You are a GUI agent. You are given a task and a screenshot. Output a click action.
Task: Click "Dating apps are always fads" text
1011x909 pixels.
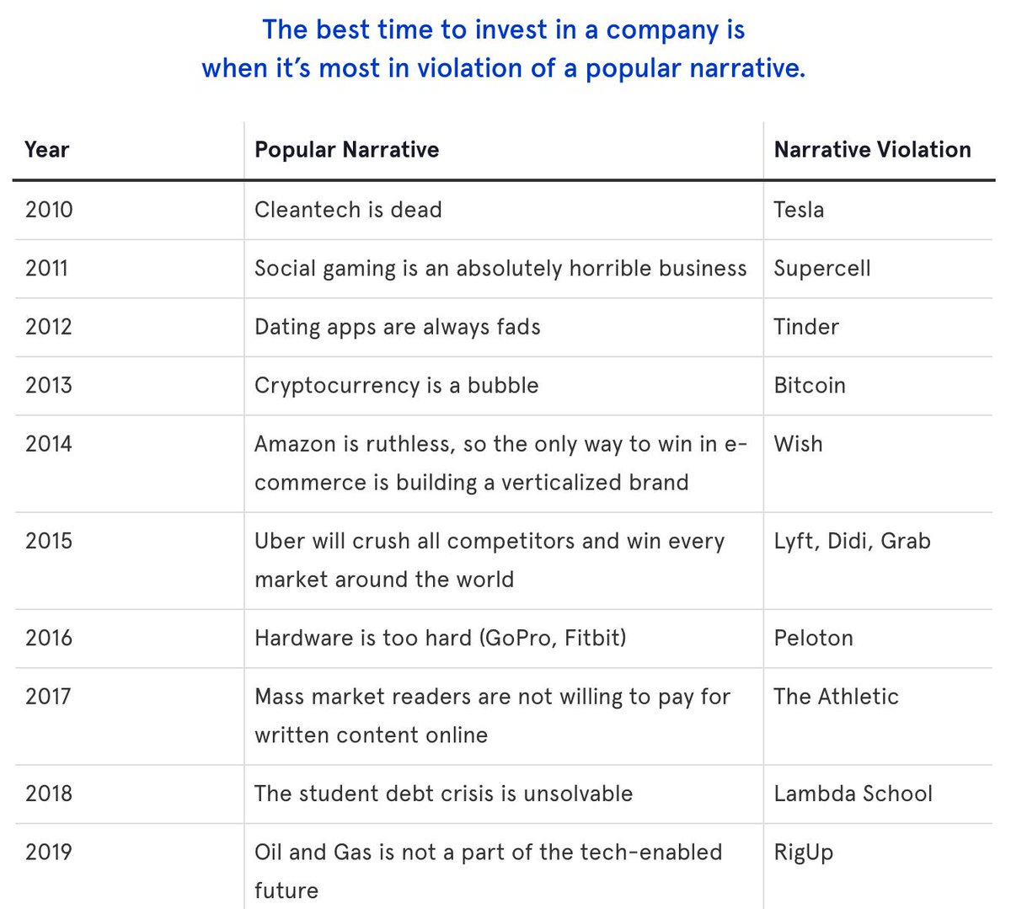[x=398, y=327]
